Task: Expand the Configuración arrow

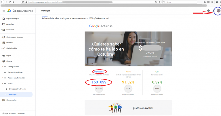Action: click(3, 67)
